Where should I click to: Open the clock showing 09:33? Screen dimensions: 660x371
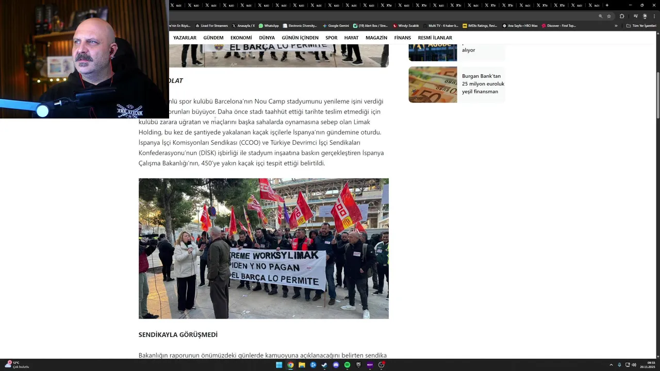tap(647, 365)
